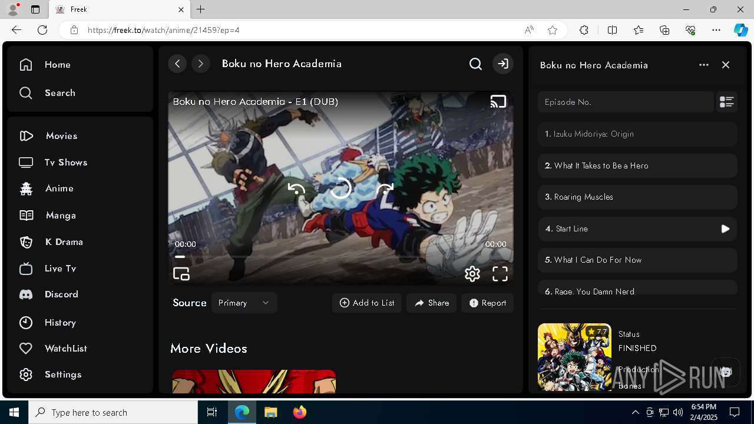Open Search in the sidebar

click(47, 93)
